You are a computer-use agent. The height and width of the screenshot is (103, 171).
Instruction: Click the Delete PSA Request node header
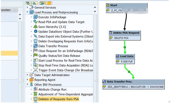pyautogui.click(x=125, y=33)
